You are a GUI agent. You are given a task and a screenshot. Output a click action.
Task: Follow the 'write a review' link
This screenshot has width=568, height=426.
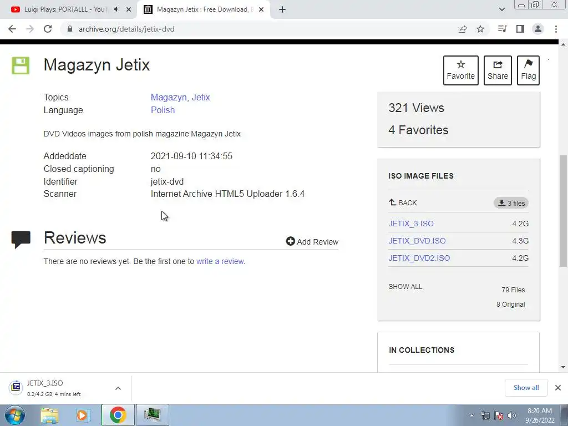[x=220, y=261]
